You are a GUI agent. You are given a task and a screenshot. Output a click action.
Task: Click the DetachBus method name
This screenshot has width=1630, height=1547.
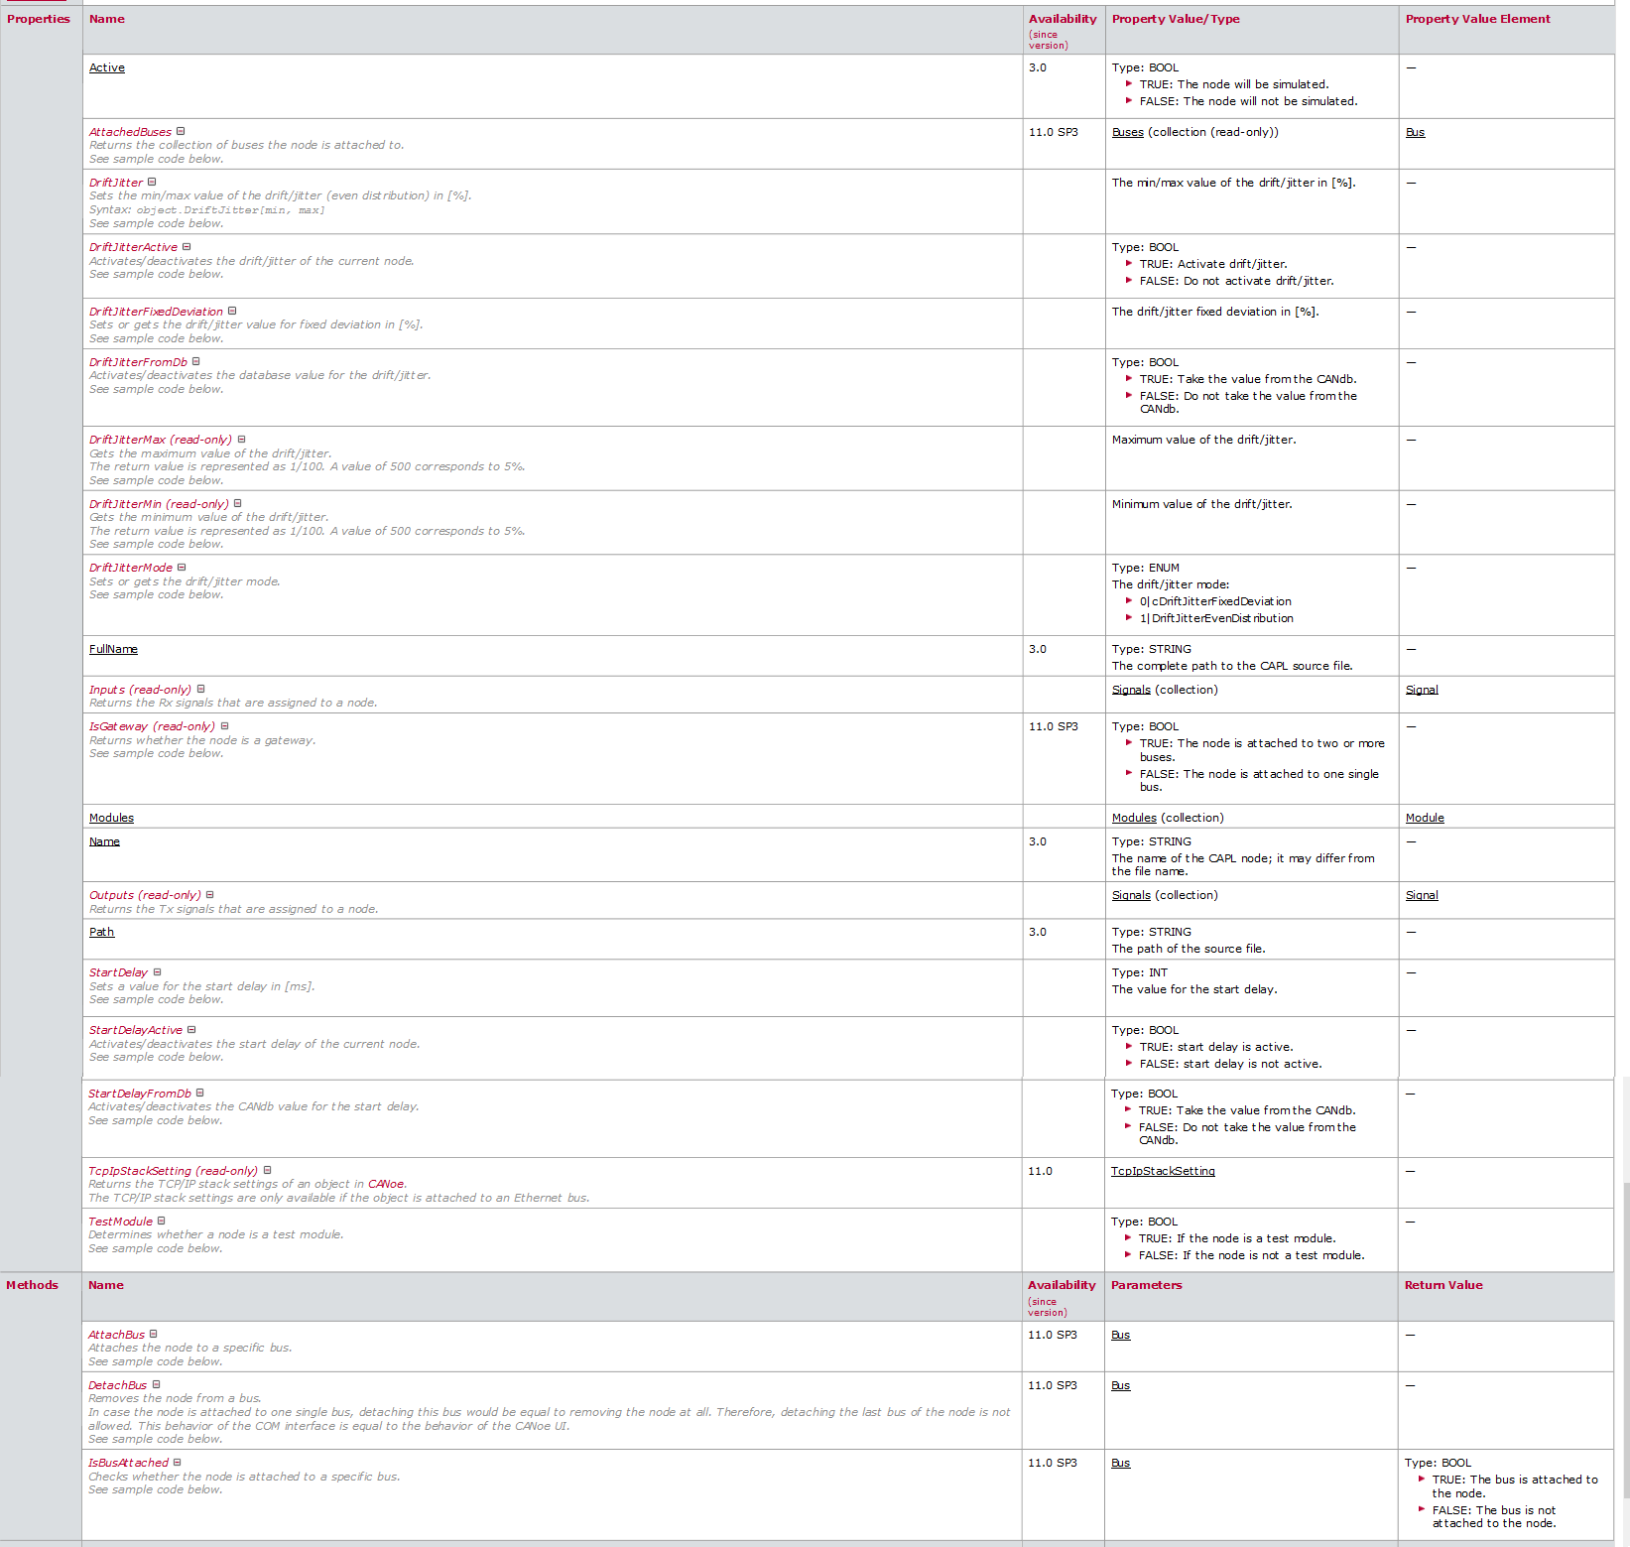(117, 1385)
